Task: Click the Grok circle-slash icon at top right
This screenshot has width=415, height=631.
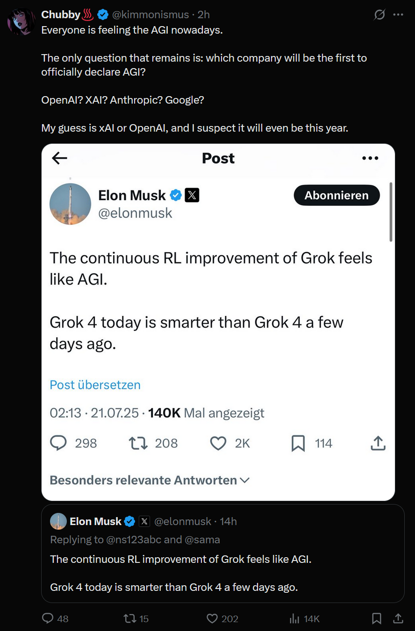Action: point(379,14)
